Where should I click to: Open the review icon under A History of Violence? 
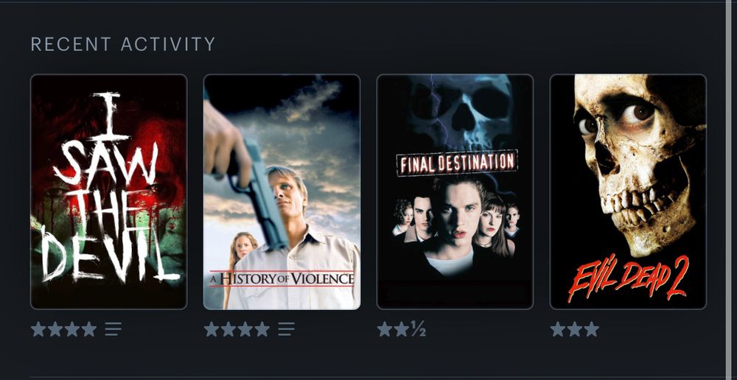click(286, 328)
